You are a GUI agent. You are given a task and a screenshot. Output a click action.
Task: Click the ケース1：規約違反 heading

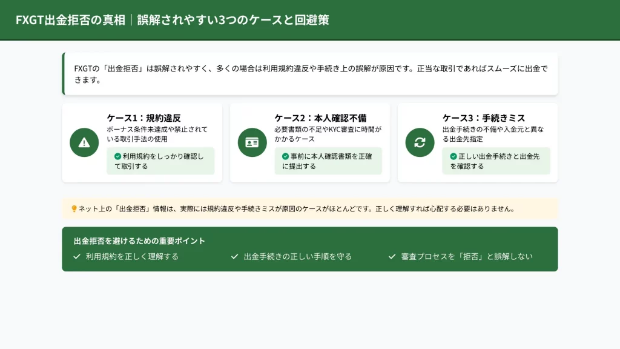pyautogui.click(x=144, y=118)
